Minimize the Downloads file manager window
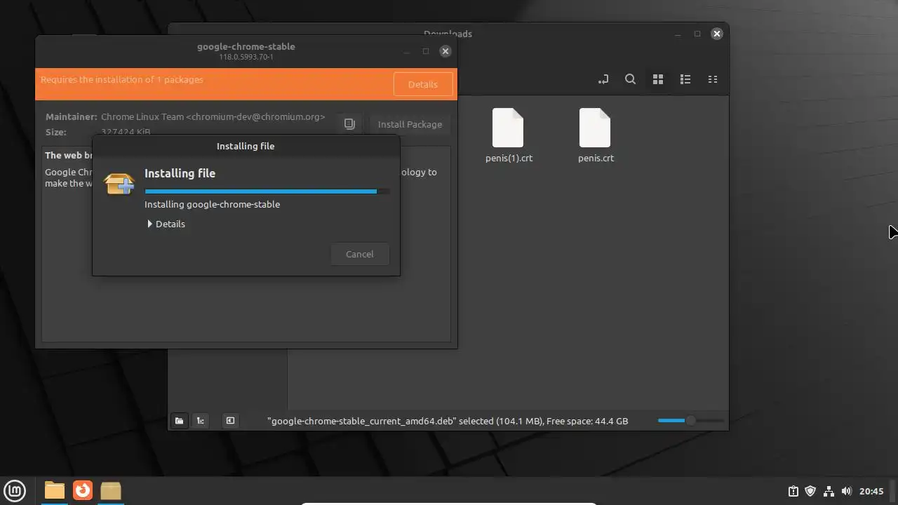898x505 pixels. pyautogui.click(x=678, y=34)
